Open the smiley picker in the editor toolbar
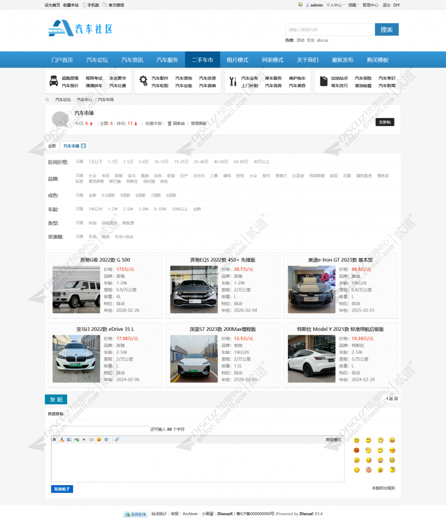Viewport: 446px width, 522px height. coord(99,440)
